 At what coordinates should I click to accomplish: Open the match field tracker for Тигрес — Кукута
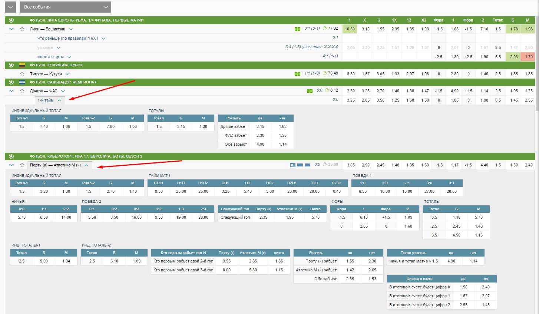[297, 74]
